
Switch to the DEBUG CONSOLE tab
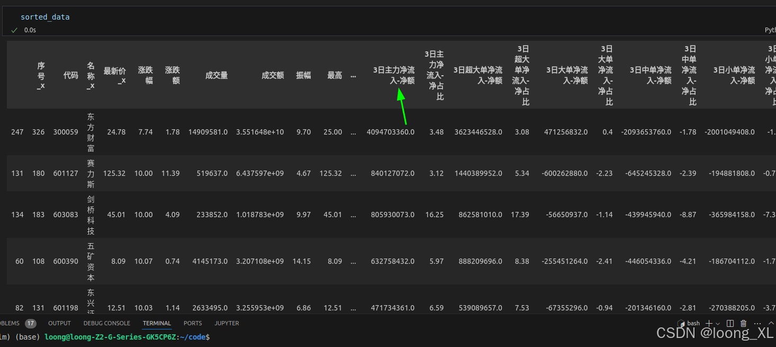[106, 323]
